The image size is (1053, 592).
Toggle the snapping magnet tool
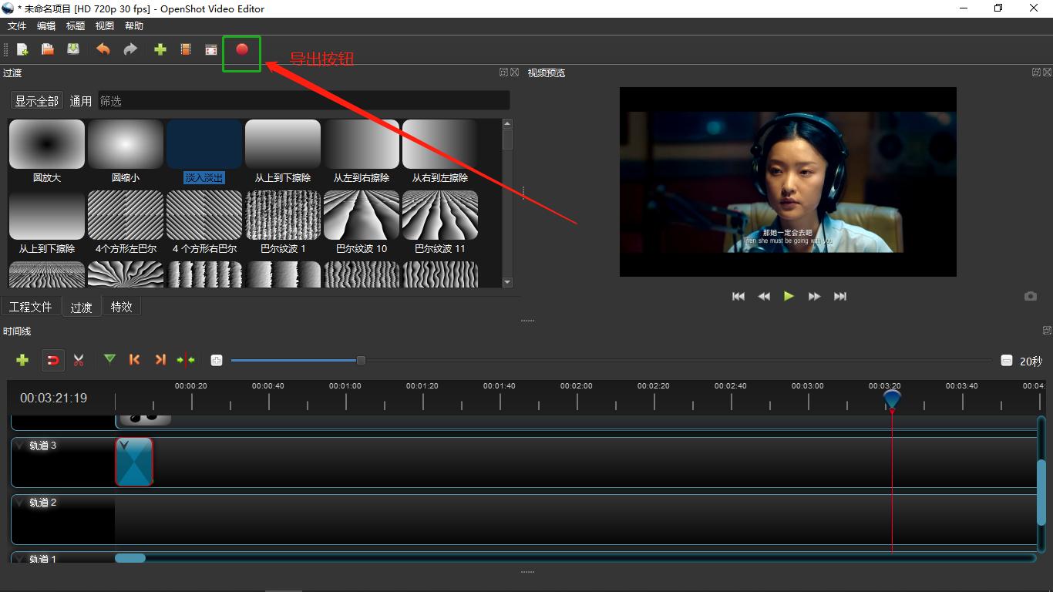click(x=52, y=360)
